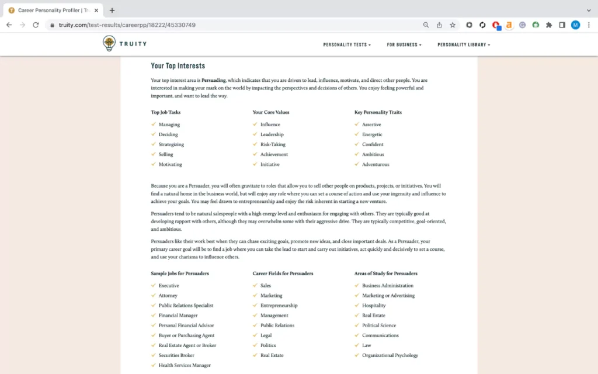
Task: Click the browser forward arrow
Action: tap(23, 25)
